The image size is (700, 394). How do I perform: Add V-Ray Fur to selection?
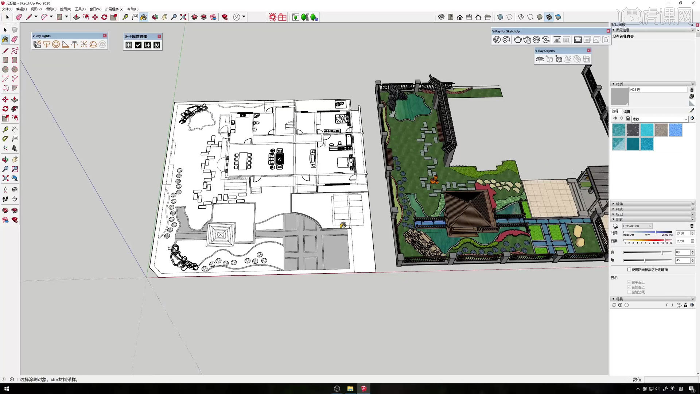pos(568,59)
